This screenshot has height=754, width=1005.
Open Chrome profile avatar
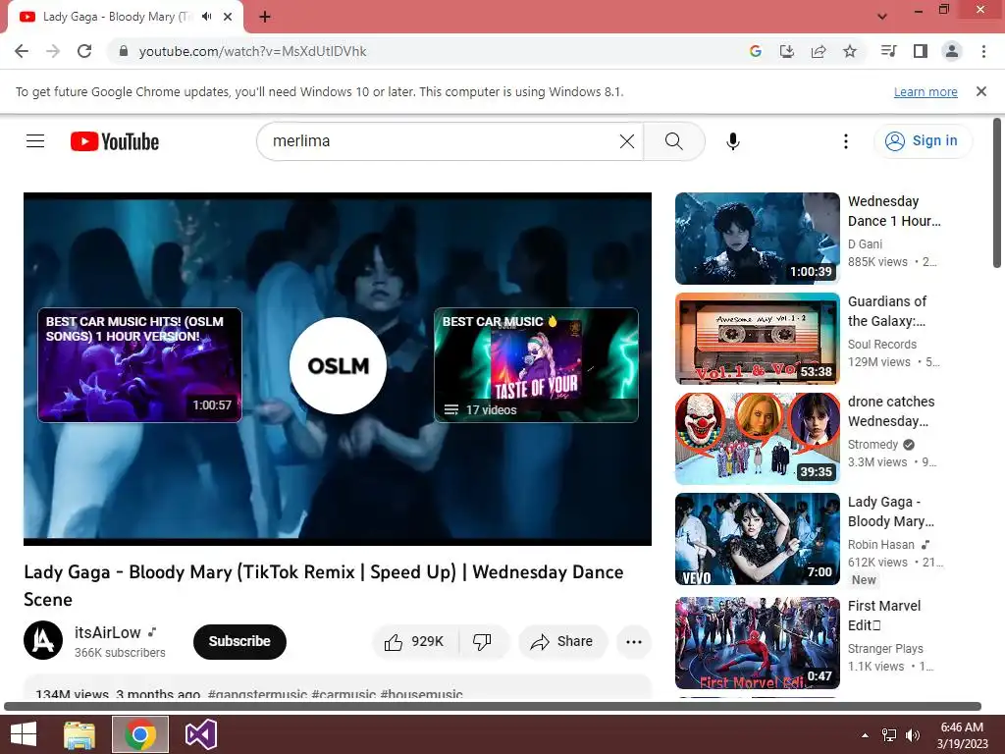pos(952,51)
